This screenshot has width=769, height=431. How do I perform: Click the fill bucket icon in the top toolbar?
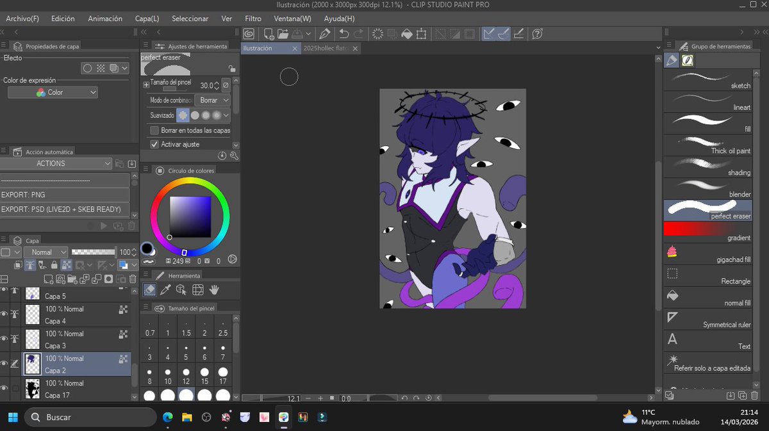coord(406,33)
